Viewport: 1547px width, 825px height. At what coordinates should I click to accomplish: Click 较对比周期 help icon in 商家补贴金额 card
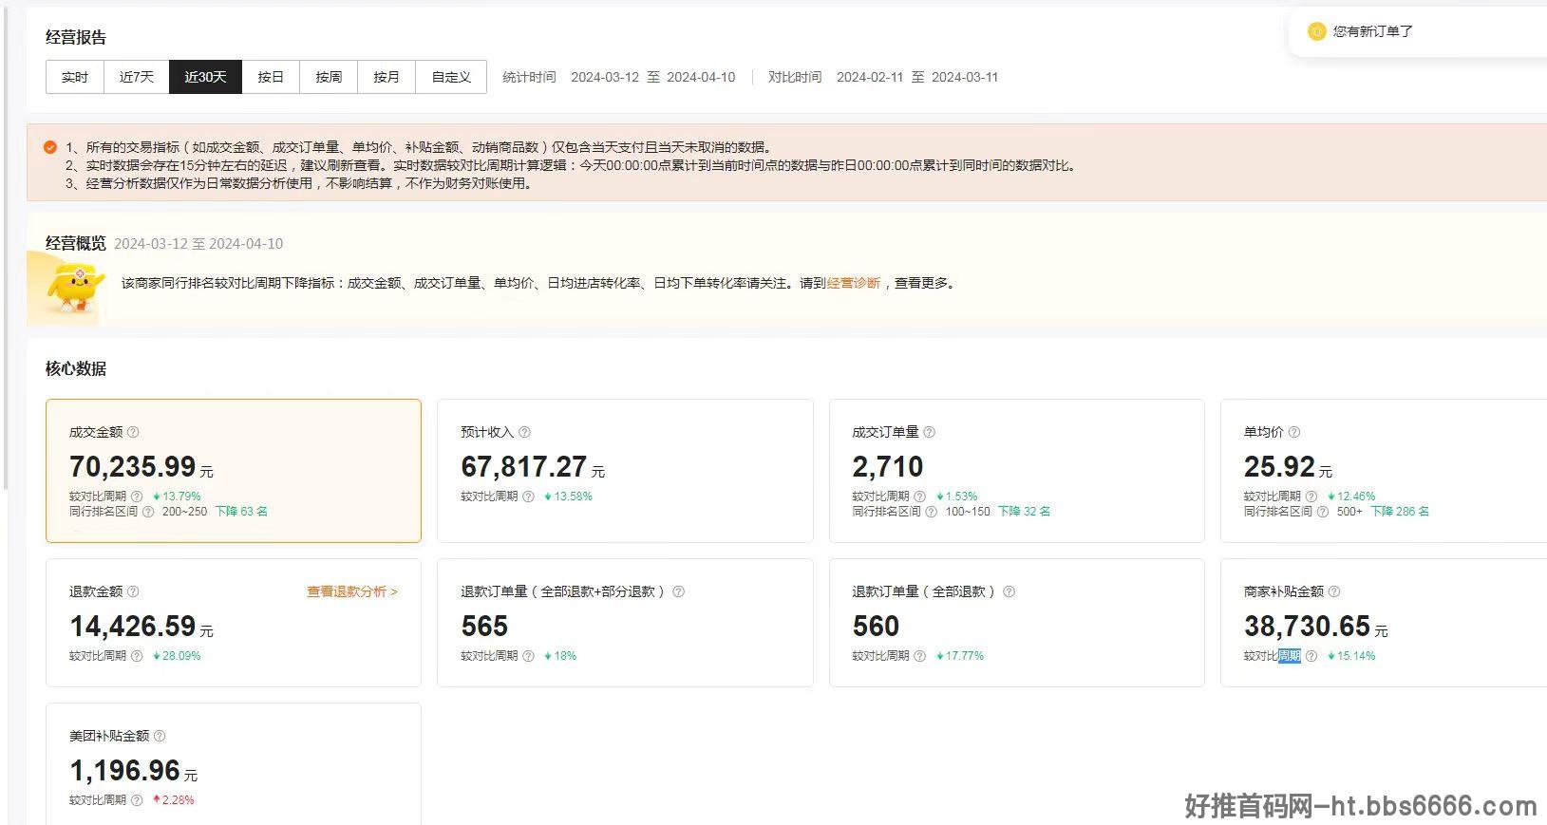[x=1311, y=656]
